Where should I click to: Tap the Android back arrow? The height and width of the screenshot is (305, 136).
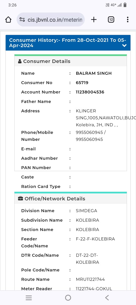click(107, 298)
